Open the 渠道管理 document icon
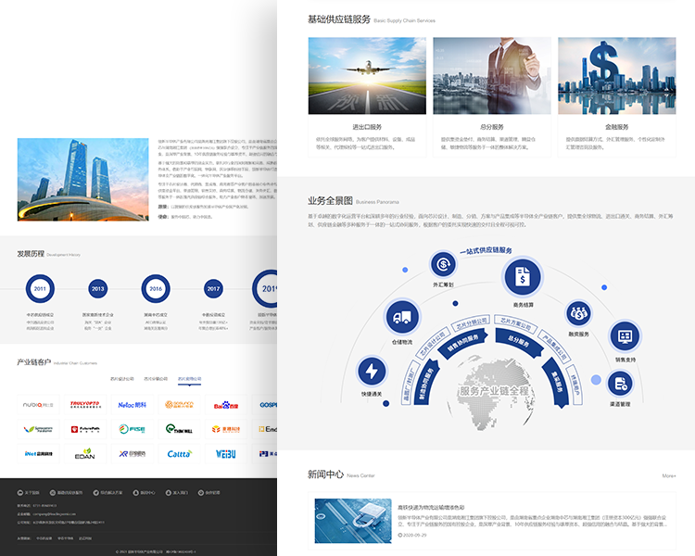 (620, 384)
